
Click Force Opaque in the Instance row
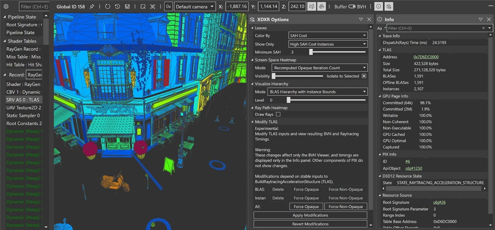click(x=306, y=198)
